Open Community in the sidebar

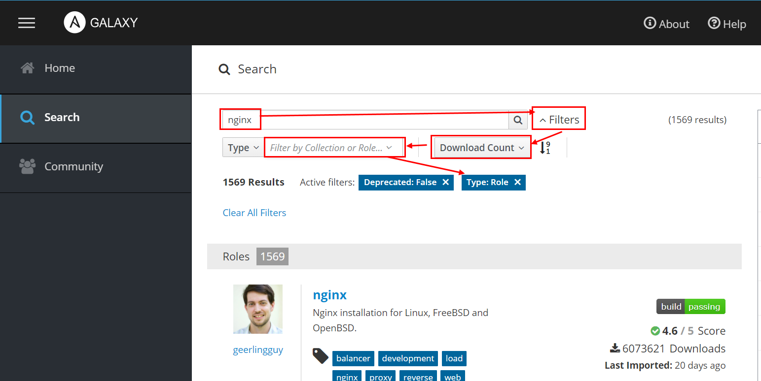96,166
